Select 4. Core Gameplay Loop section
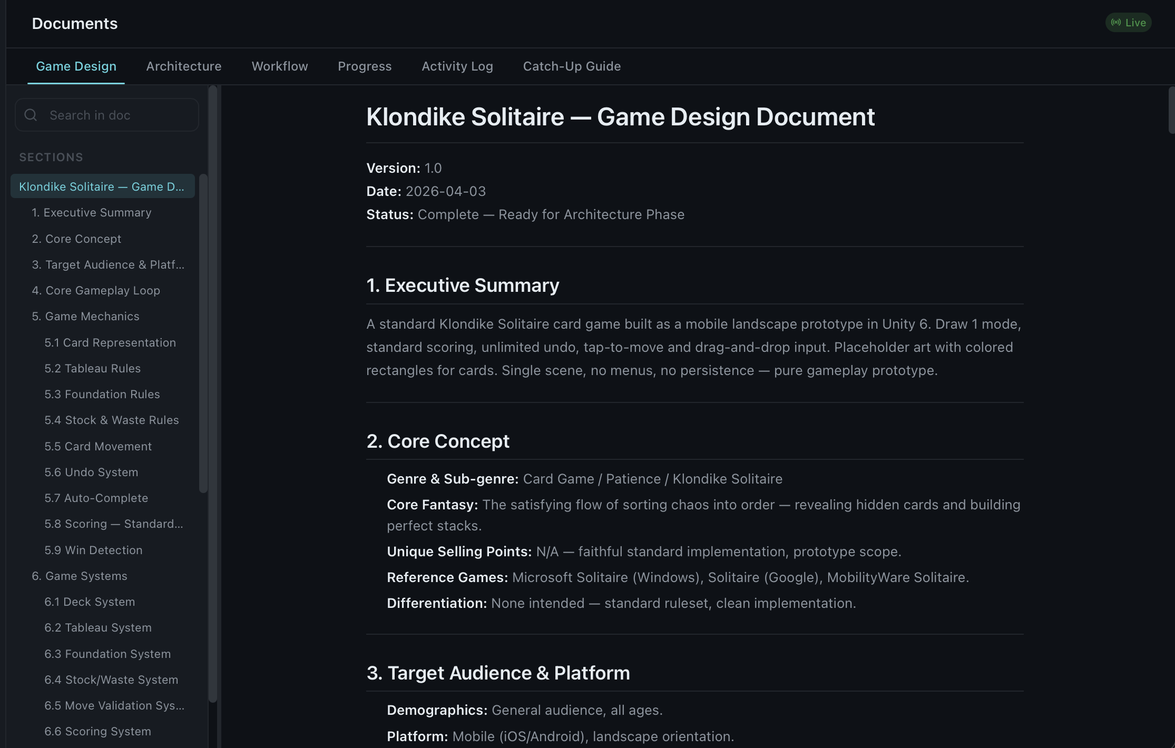Image resolution: width=1175 pixels, height=748 pixels. point(96,290)
